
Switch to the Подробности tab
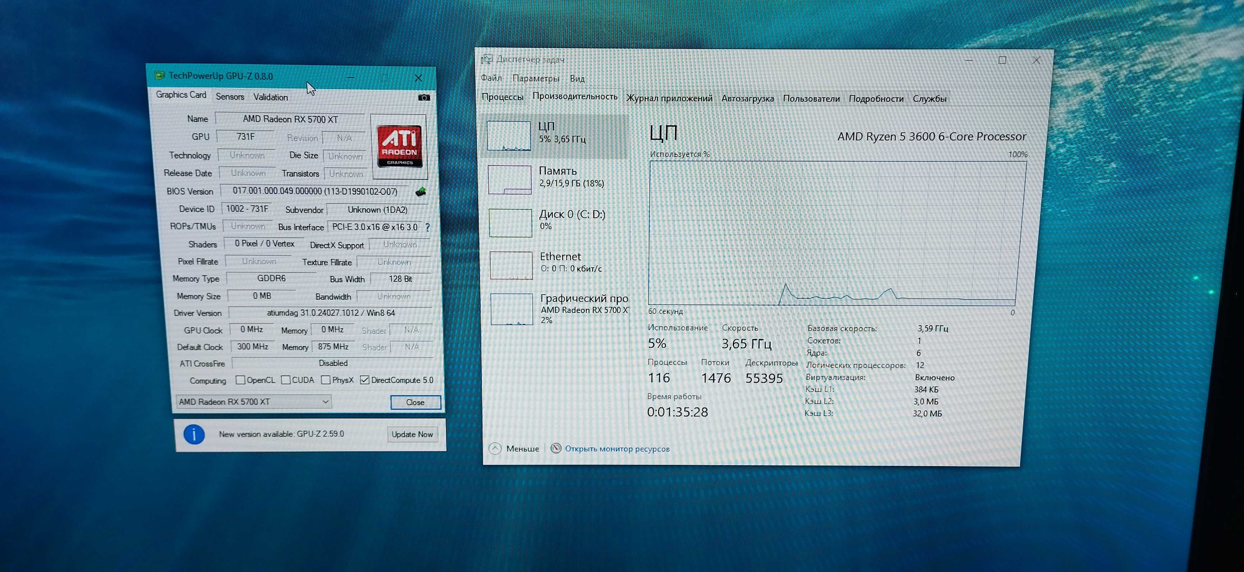(x=876, y=99)
